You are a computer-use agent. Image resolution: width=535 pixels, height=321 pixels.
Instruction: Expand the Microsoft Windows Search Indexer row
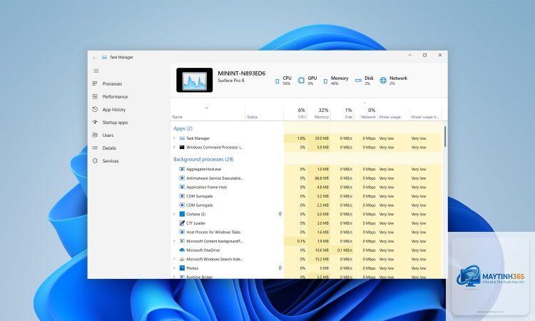click(x=174, y=259)
